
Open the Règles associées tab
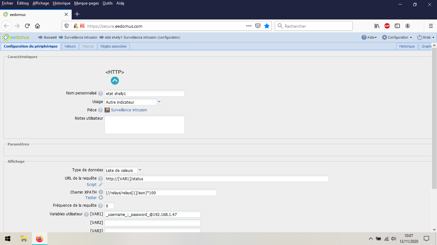point(114,46)
